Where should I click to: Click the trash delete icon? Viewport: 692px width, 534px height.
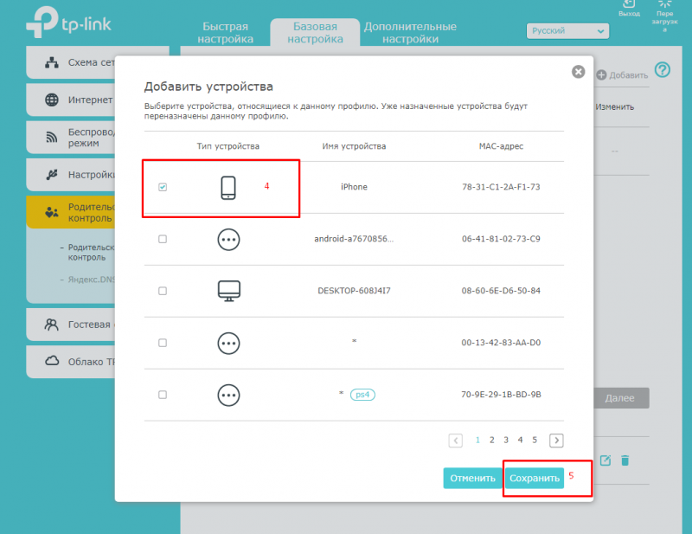(625, 460)
